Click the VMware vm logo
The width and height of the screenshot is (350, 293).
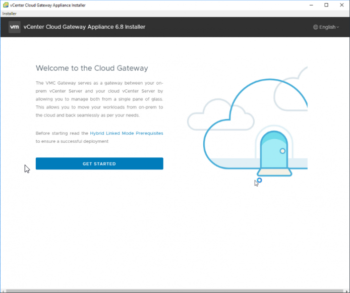point(15,27)
